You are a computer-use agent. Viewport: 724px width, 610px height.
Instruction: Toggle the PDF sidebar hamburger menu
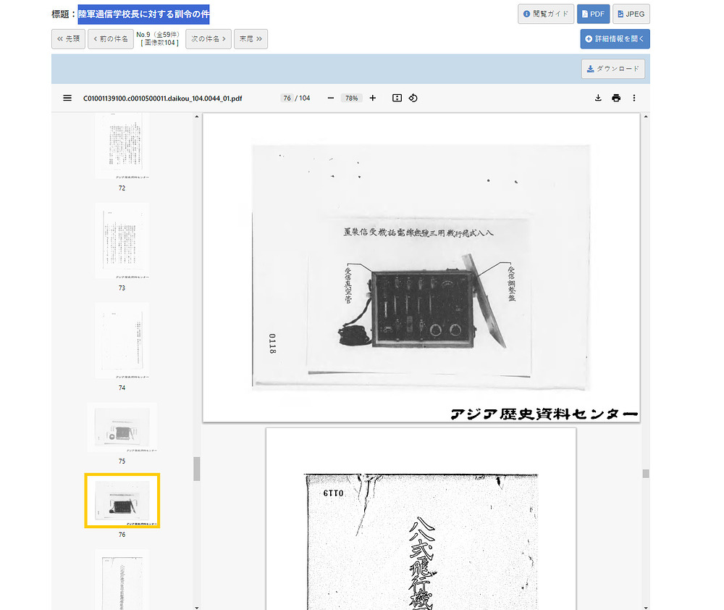pos(67,98)
